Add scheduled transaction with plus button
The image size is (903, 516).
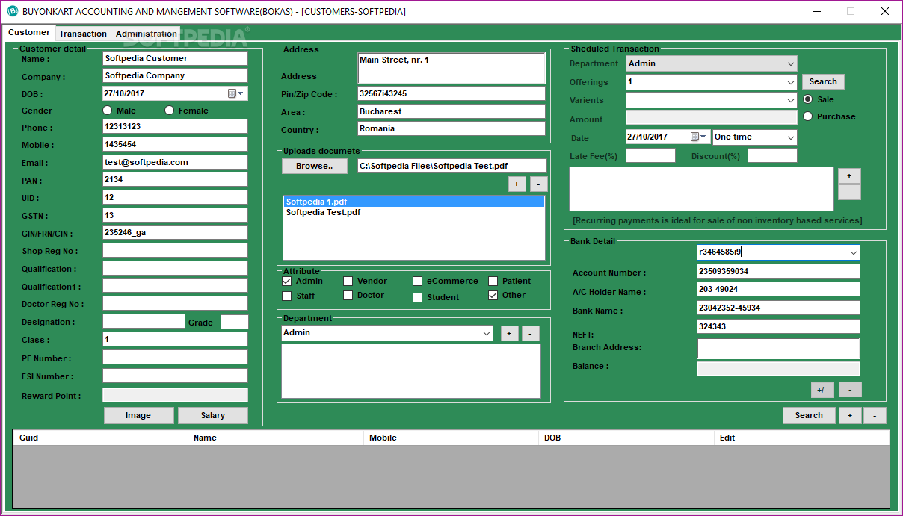(849, 175)
